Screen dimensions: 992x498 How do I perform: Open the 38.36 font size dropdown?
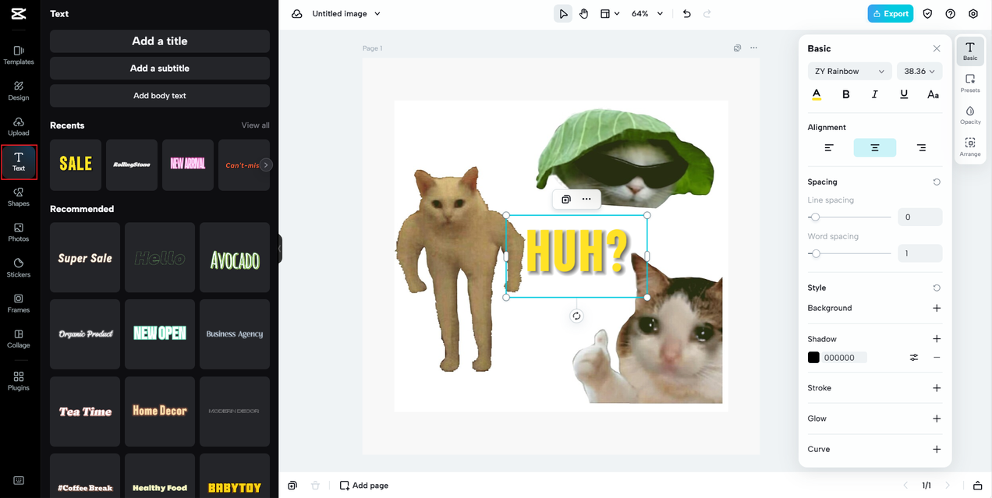[x=919, y=71]
